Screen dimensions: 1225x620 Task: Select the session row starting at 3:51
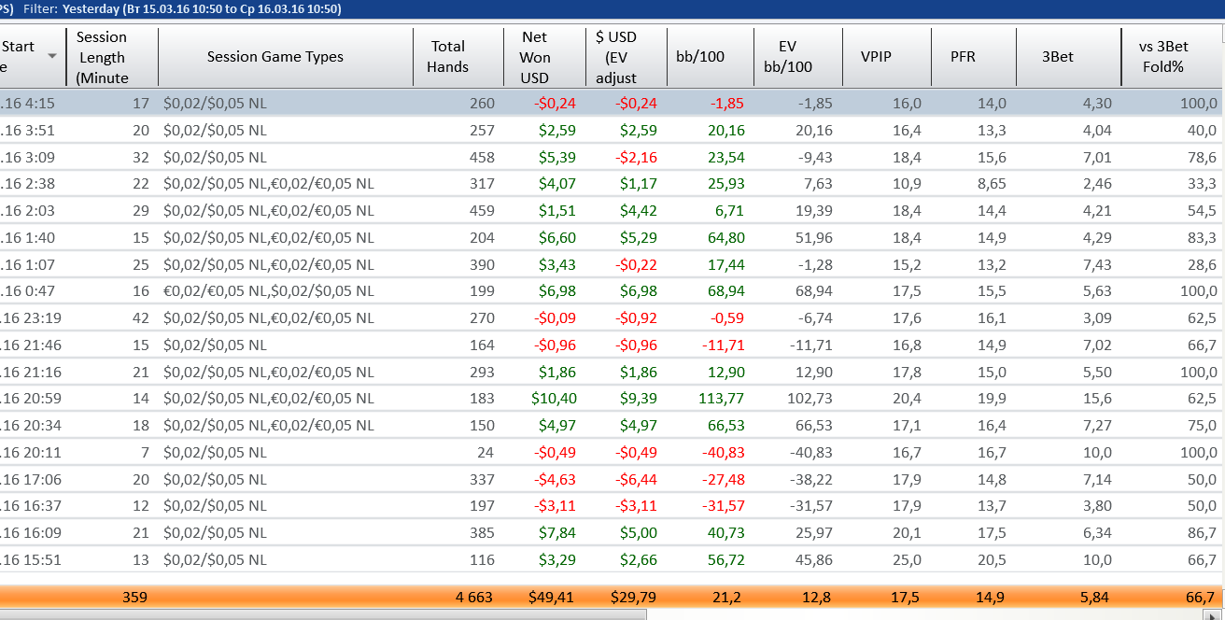tap(612, 131)
